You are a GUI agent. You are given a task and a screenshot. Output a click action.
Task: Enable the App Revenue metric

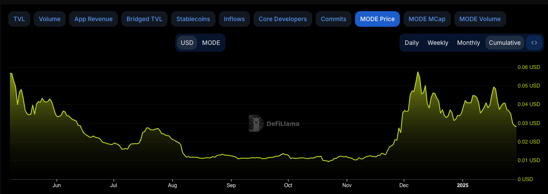(93, 19)
